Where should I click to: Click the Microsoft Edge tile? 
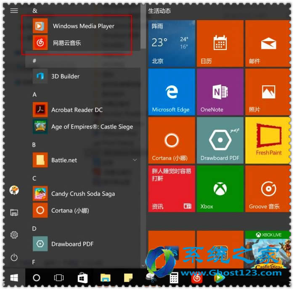[x=171, y=92]
